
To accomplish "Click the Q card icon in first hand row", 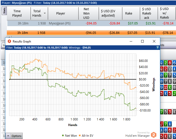I will tap(162, 63).
